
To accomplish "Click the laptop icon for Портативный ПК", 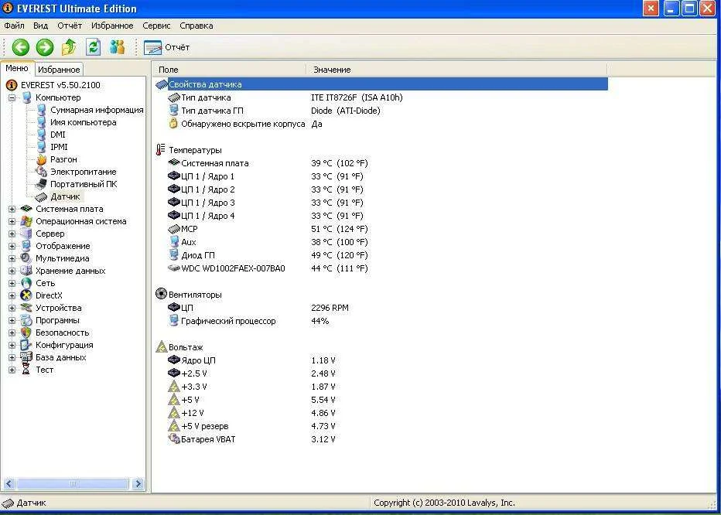I will coord(41,184).
